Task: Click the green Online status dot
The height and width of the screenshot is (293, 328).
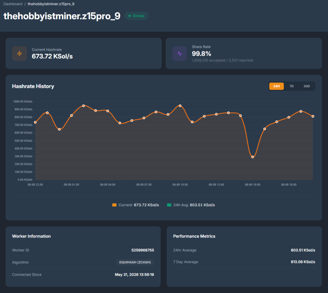Action: pyautogui.click(x=130, y=16)
